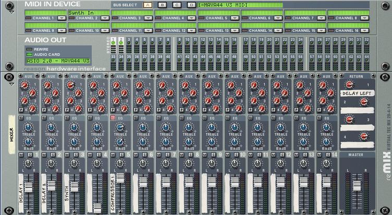Screen dimensions: 392x215
Task: Click channel 10 Aux send 3 knob
Action: [x=231, y=101]
